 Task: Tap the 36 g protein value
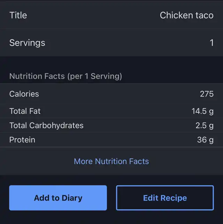click(x=205, y=140)
